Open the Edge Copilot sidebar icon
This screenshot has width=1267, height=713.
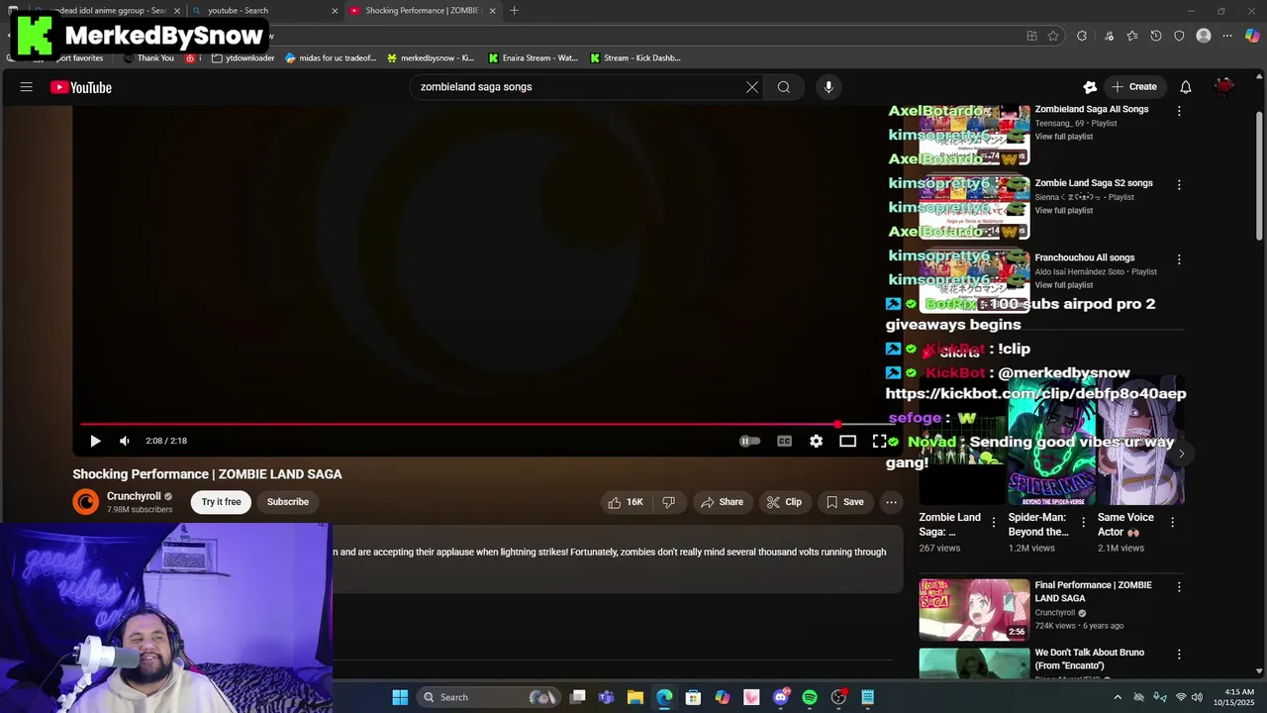tap(1252, 36)
